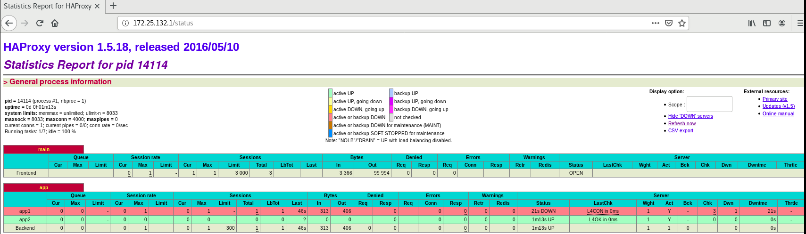Click the 'backup UP, going down' legend swatch
This screenshot has width=806, height=234.
[x=391, y=101]
